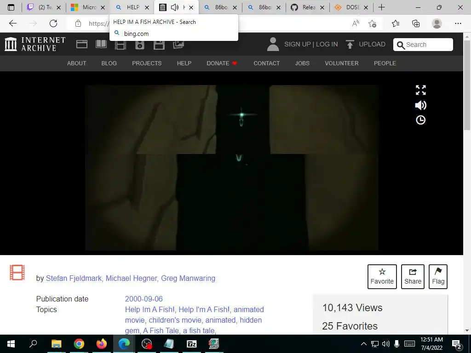The width and height of the screenshot is (471, 353).
Task: Reload the page with refresh icon
Action: tap(53, 23)
